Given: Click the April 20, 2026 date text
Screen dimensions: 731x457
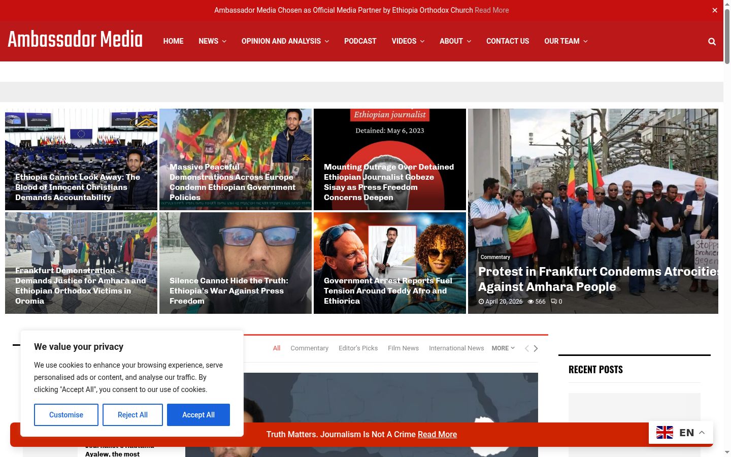Looking at the screenshot, I should click(504, 302).
